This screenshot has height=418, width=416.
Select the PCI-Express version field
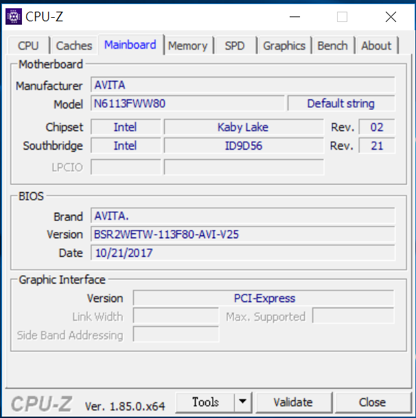tap(264, 298)
